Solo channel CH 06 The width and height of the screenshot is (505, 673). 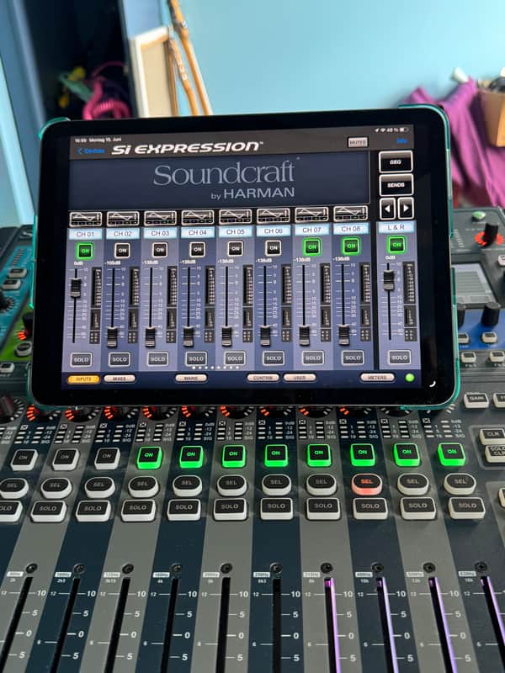[274, 358]
